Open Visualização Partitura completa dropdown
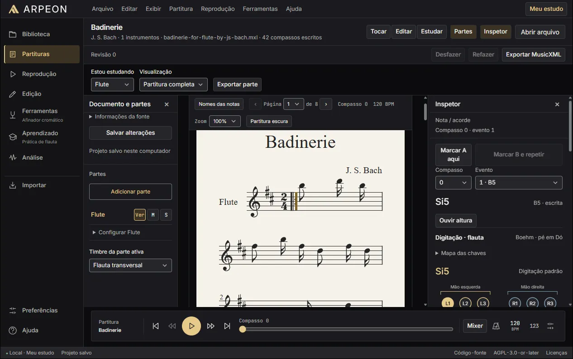 coord(173,85)
